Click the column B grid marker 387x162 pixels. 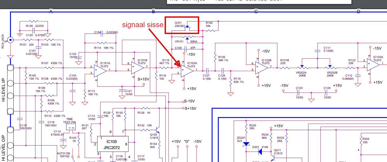(x=153, y=11)
